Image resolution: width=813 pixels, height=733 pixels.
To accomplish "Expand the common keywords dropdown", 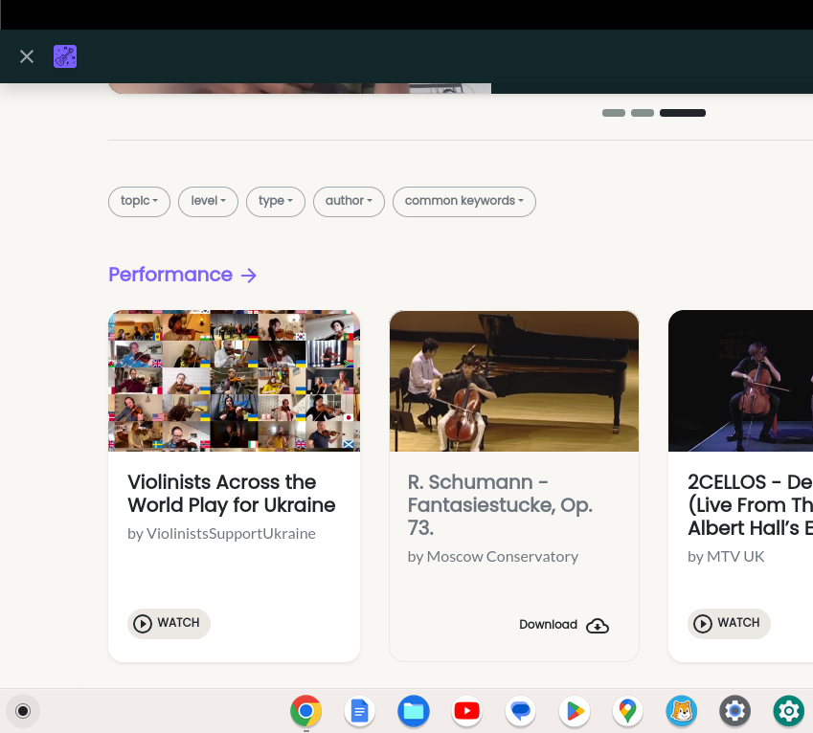I will (464, 202).
